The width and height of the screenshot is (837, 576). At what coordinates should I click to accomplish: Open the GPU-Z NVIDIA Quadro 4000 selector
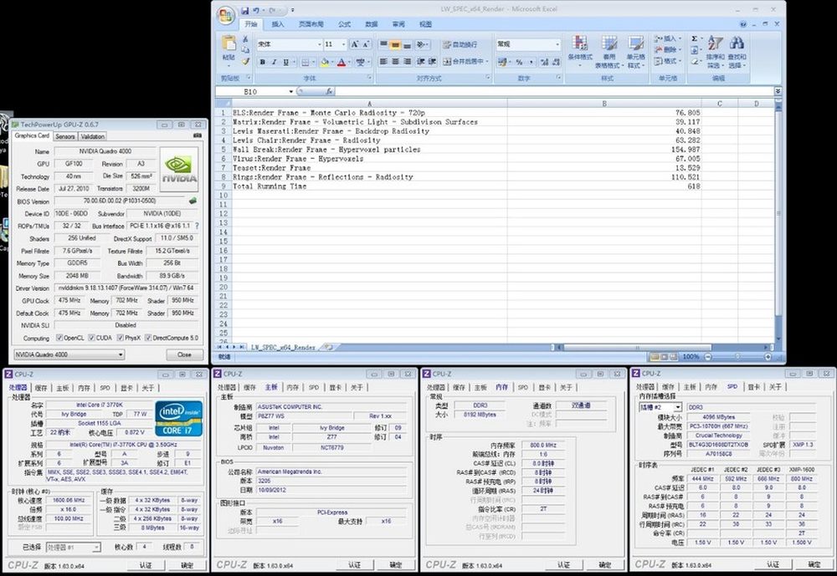pyautogui.click(x=69, y=354)
